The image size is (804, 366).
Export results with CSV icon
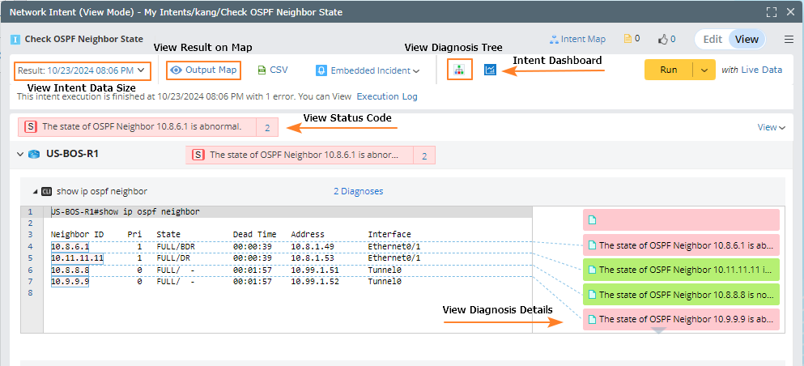(x=262, y=70)
